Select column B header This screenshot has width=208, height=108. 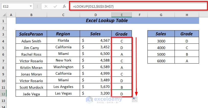point(31,15)
